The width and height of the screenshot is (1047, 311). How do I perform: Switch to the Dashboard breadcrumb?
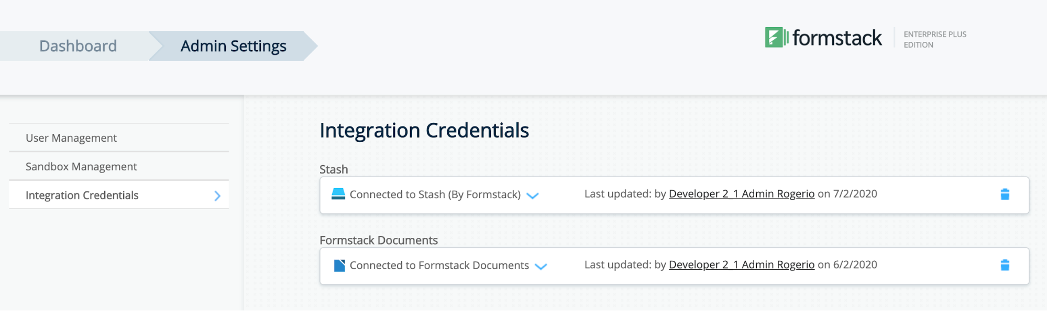coord(78,46)
